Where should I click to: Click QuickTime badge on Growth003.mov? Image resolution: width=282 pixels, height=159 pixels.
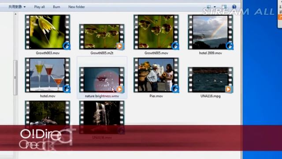pyautogui.click(x=67, y=46)
